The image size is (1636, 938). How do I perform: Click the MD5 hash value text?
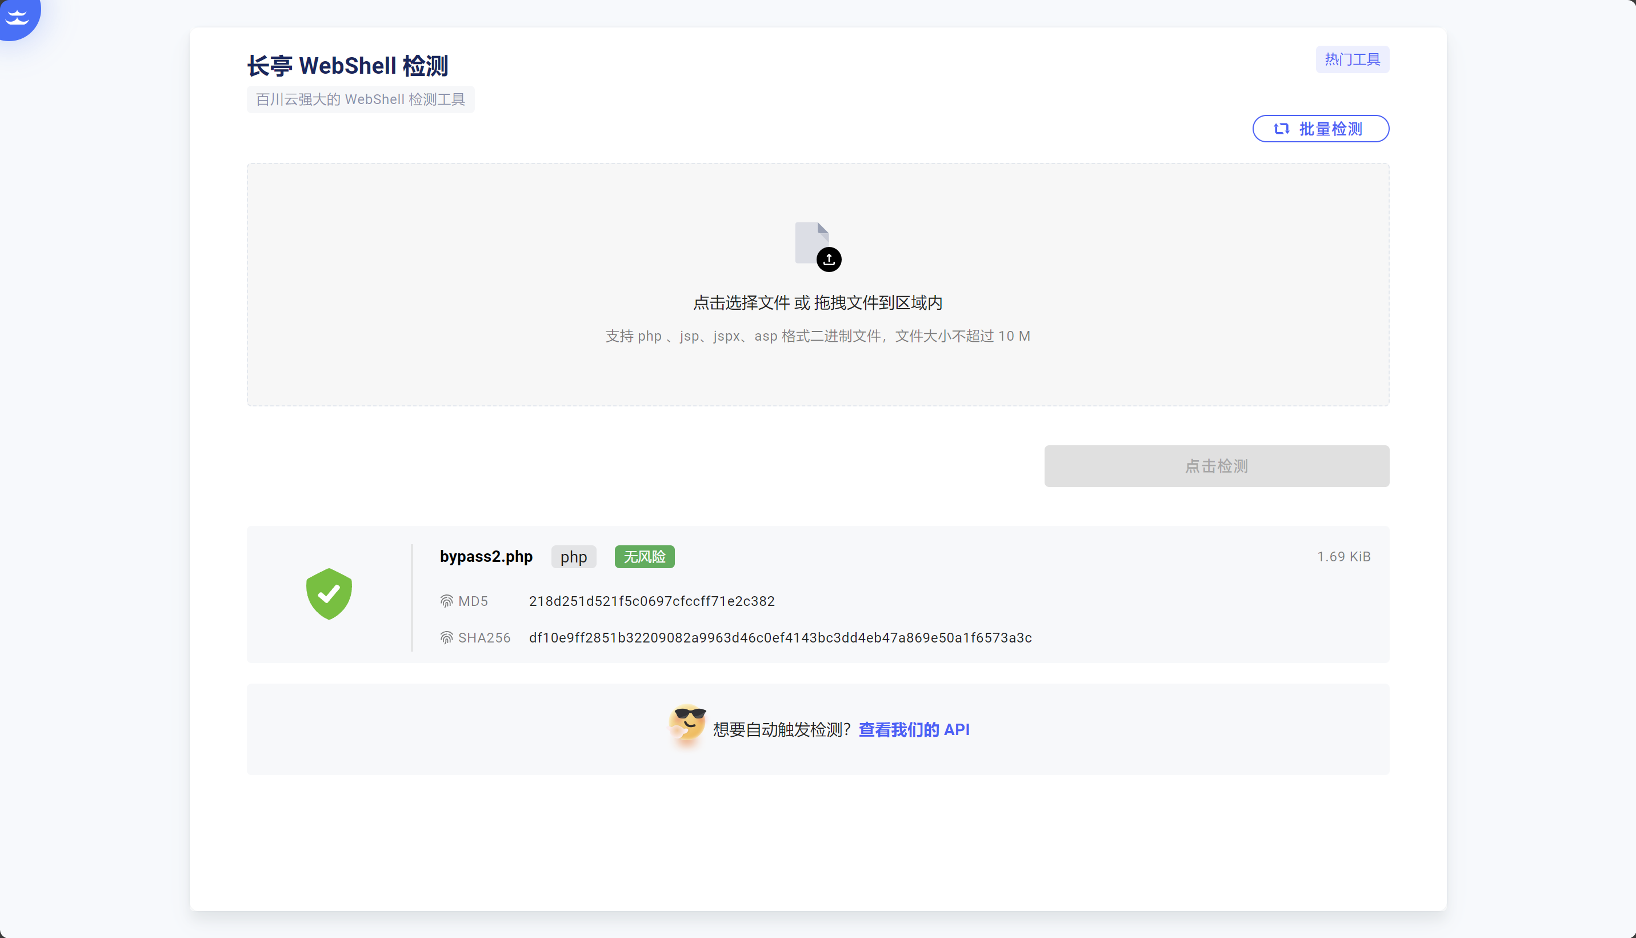pyautogui.click(x=651, y=601)
